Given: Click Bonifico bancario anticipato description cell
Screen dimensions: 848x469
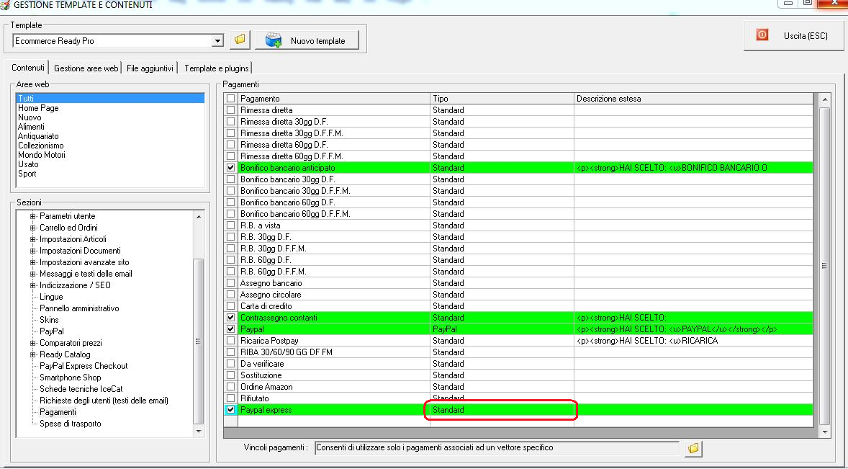Looking at the screenshot, I should pyautogui.click(x=693, y=168).
